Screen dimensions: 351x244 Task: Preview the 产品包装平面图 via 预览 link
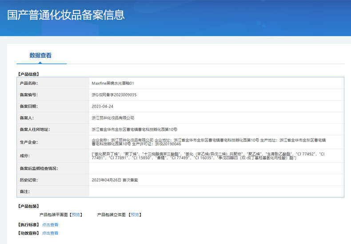[76, 215]
